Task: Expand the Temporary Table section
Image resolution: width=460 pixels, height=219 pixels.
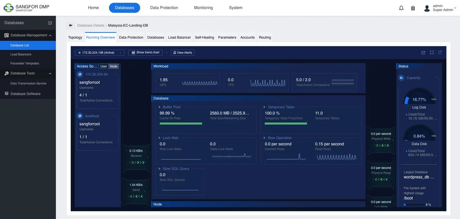Action: point(265,107)
